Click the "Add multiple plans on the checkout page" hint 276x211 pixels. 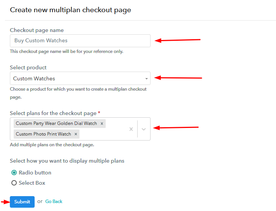pos(52,145)
